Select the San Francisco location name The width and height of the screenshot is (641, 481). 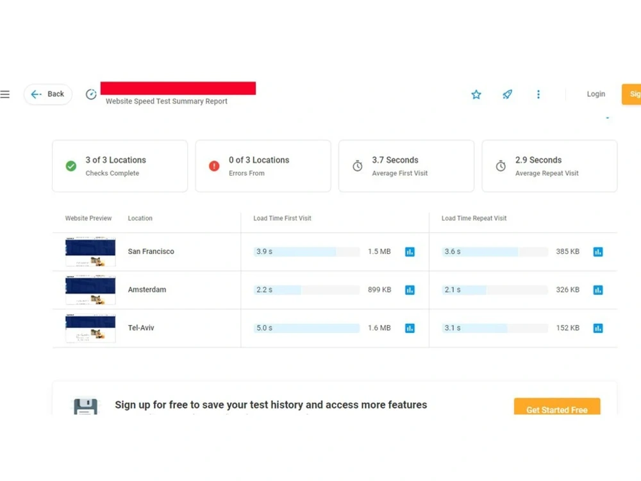[x=151, y=251]
